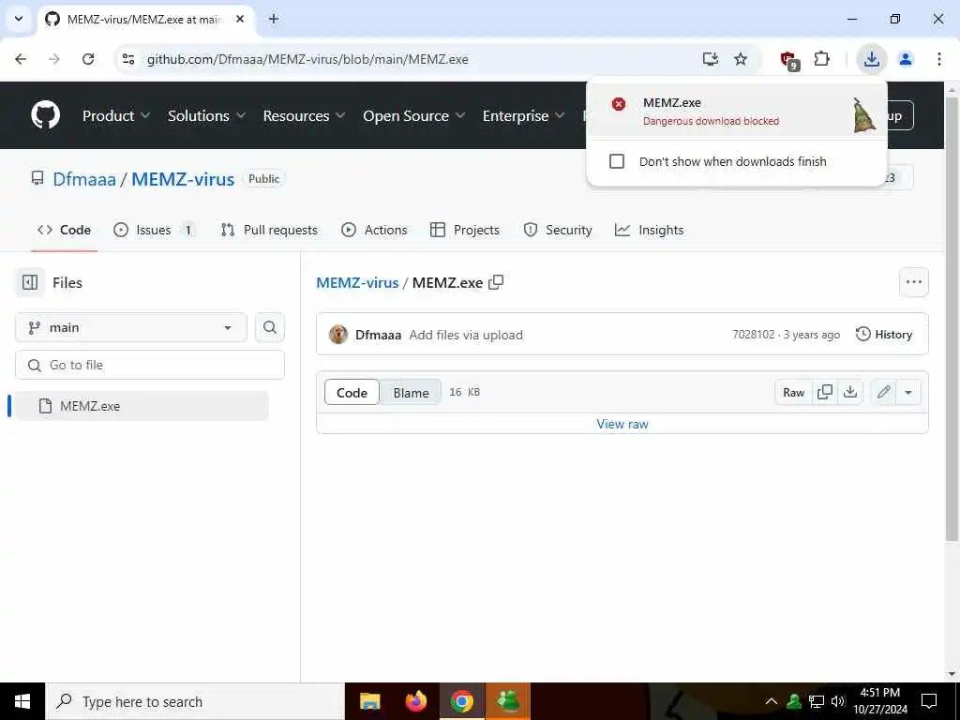Click the blocked MEMZ.exe download entry
960x720 pixels.
pyautogui.click(x=737, y=111)
